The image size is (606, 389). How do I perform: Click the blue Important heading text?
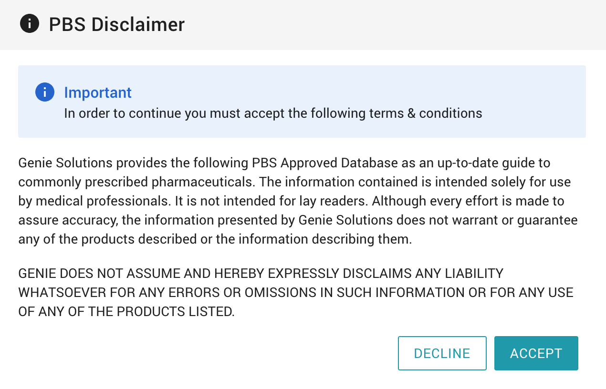pos(98,92)
